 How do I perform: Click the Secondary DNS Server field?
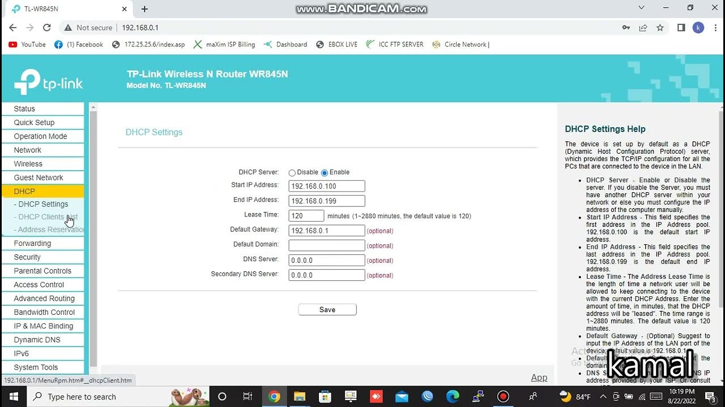click(x=327, y=275)
